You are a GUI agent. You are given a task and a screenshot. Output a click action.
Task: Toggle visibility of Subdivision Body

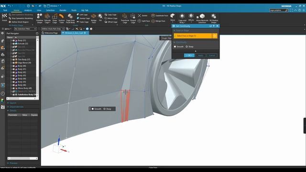point(13,95)
